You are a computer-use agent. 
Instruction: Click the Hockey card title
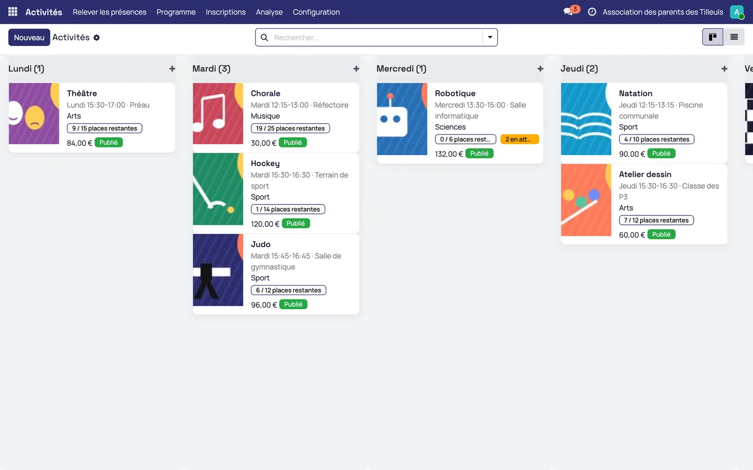[265, 164]
